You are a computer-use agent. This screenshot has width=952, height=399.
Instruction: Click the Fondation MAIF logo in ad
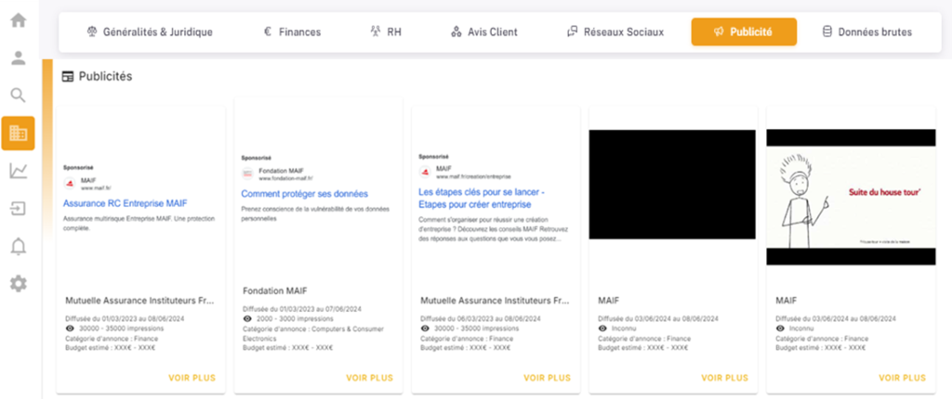tap(247, 174)
